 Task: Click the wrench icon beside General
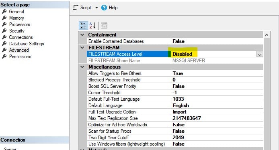click(x=4, y=12)
